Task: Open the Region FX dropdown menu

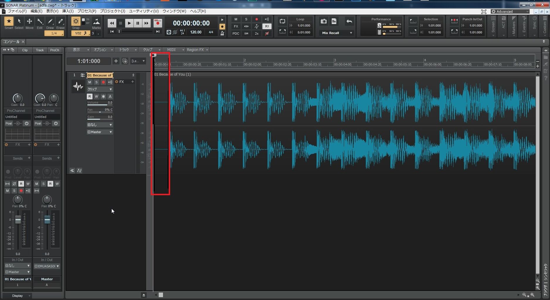Action: pyautogui.click(x=197, y=50)
